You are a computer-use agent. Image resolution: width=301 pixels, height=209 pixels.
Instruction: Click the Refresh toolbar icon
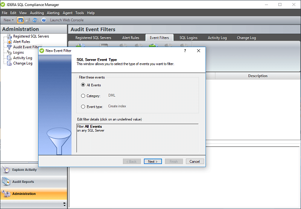[36, 20]
